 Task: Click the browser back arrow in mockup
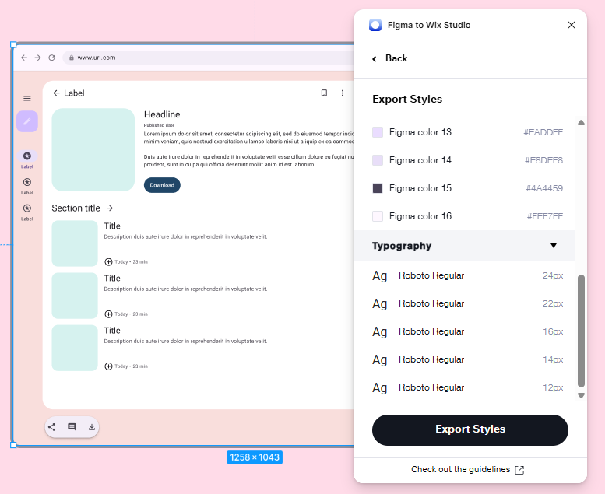24,58
